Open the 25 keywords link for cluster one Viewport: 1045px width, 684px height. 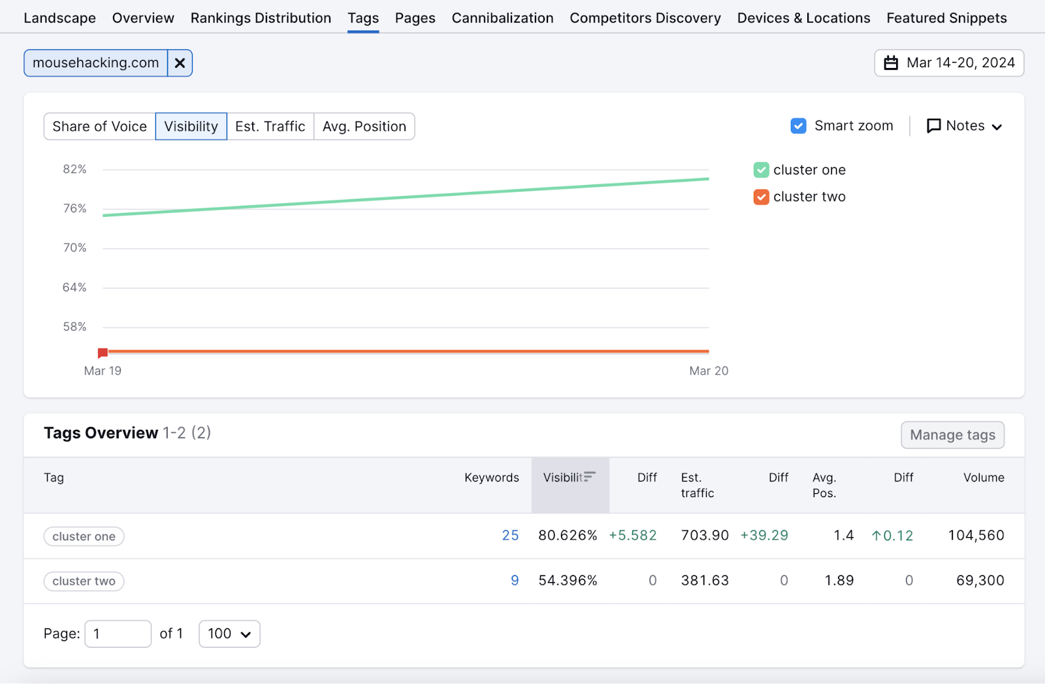tap(511, 535)
